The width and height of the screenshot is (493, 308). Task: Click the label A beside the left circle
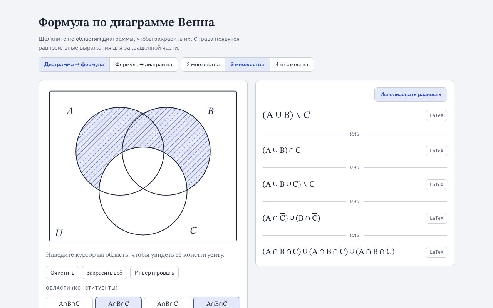70,111
